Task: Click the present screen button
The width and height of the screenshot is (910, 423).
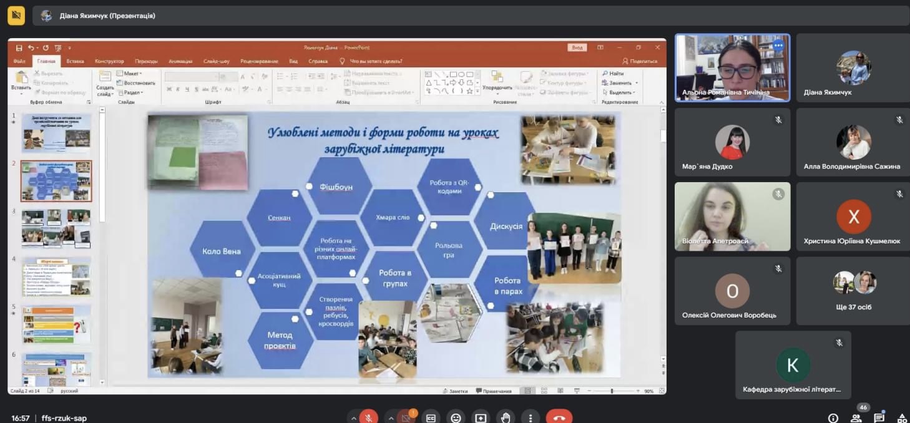Action: point(481,418)
